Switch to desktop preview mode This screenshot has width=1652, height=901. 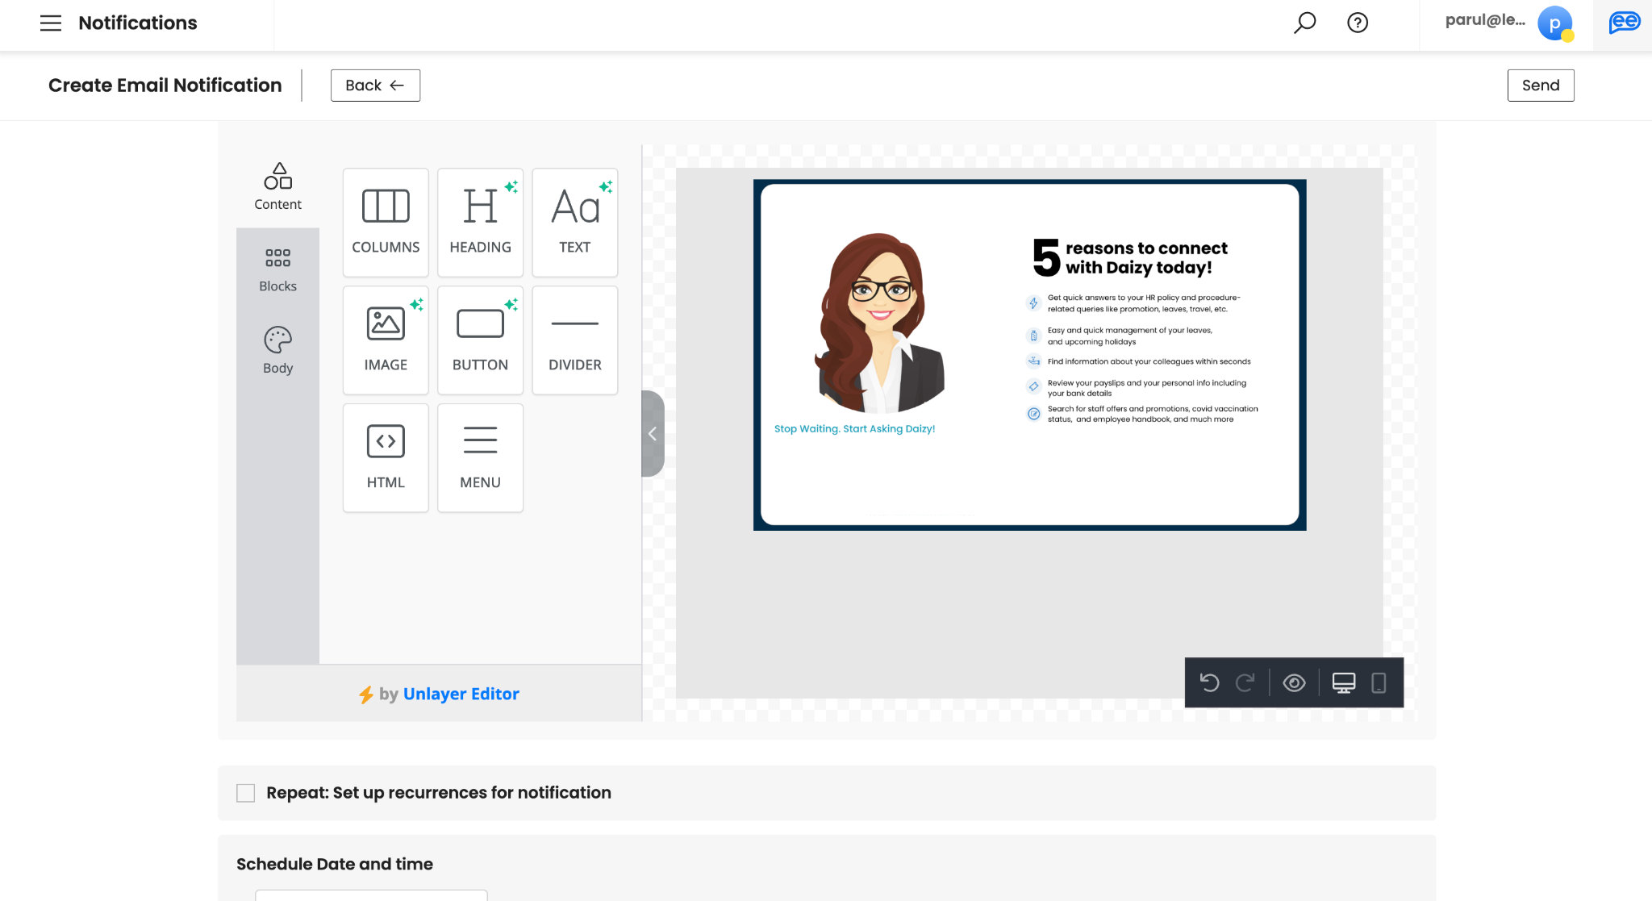point(1343,683)
